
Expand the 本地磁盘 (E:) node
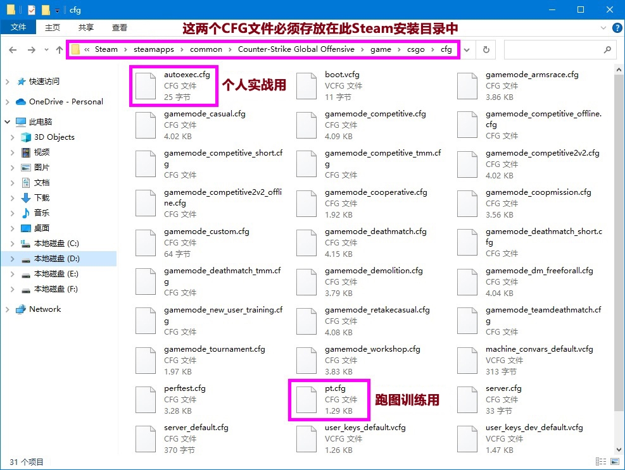click(x=13, y=274)
